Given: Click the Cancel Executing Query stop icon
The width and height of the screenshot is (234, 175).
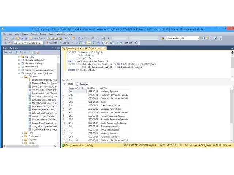Looking at the screenshot, I should 72,43.
